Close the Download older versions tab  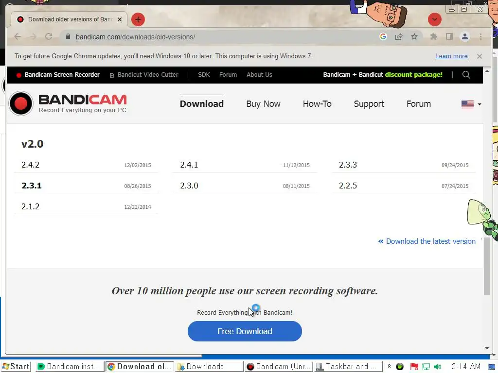[x=120, y=19]
